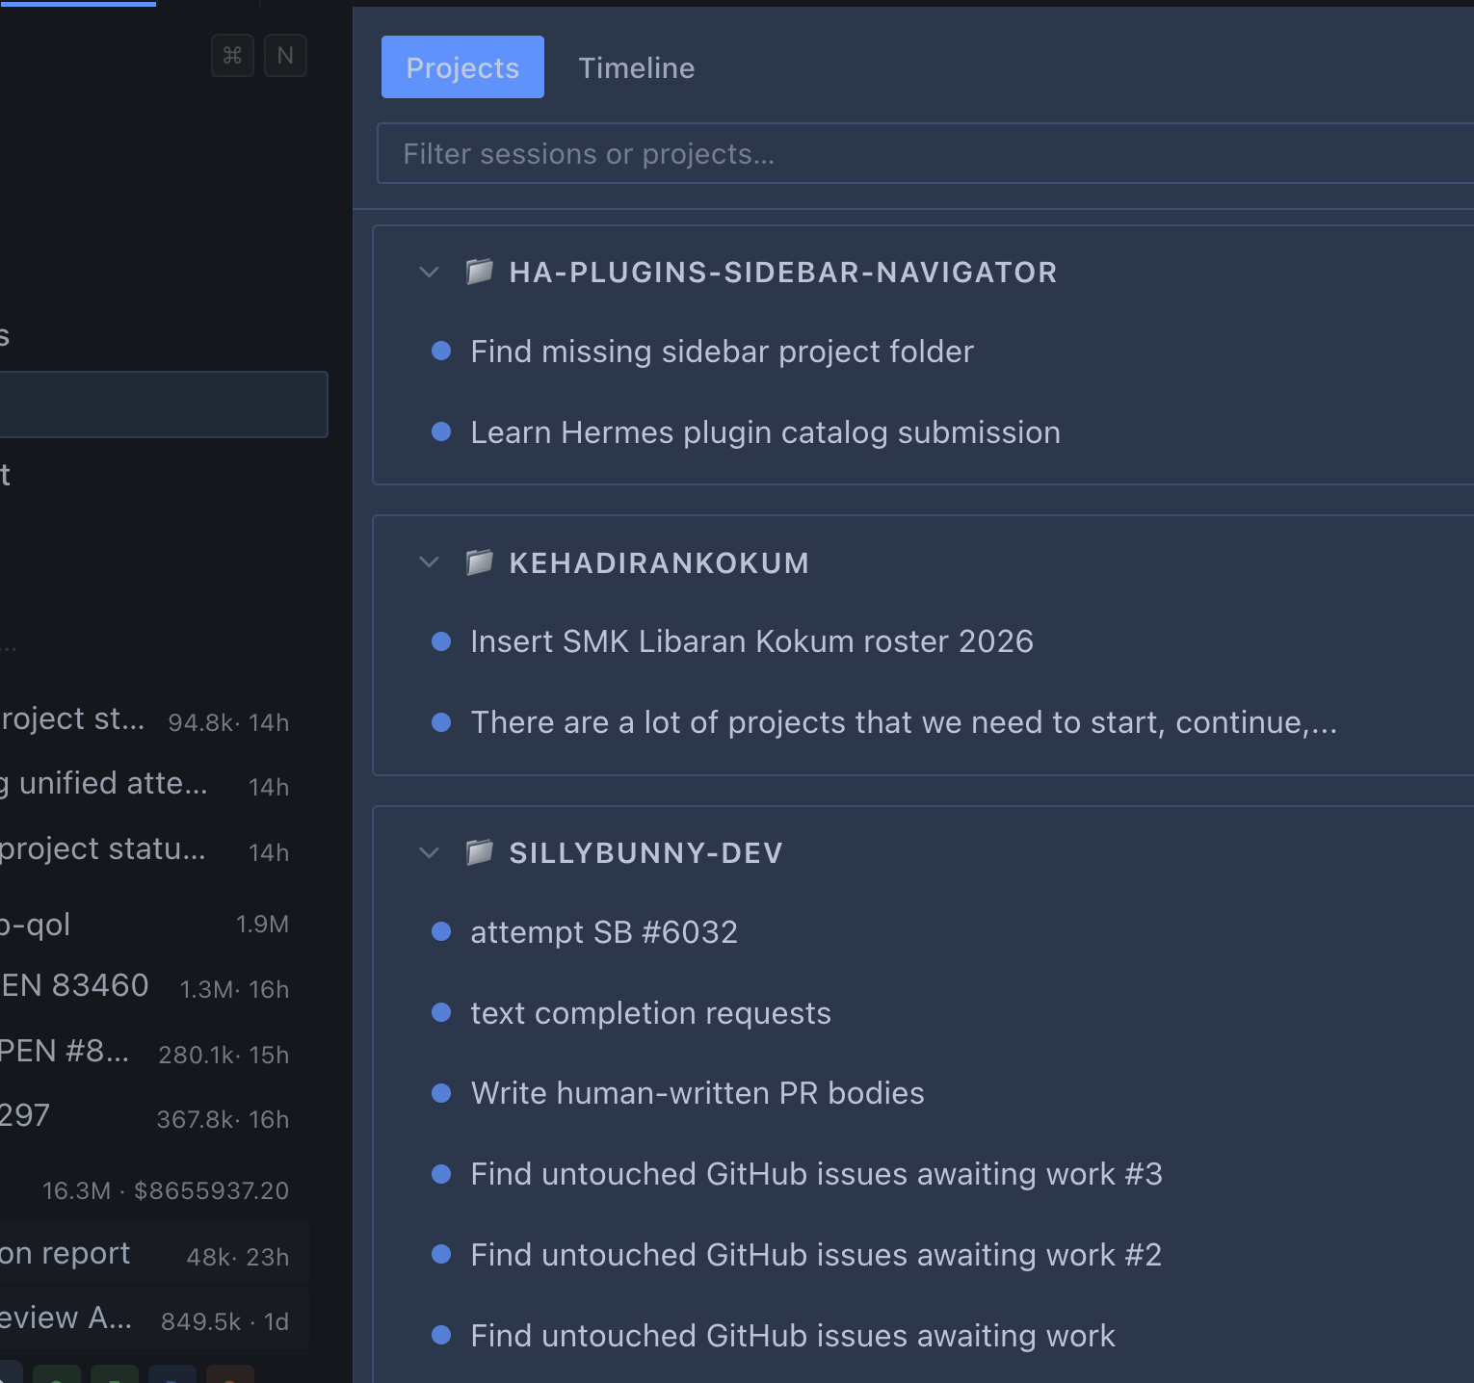The image size is (1474, 1383).
Task: Open session text completion requests
Action: pos(650,1013)
